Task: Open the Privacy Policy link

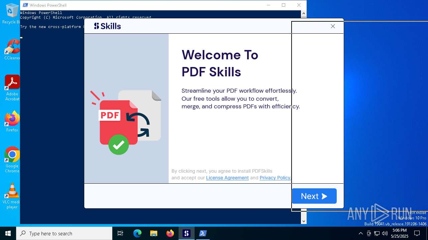Action: click(275, 178)
